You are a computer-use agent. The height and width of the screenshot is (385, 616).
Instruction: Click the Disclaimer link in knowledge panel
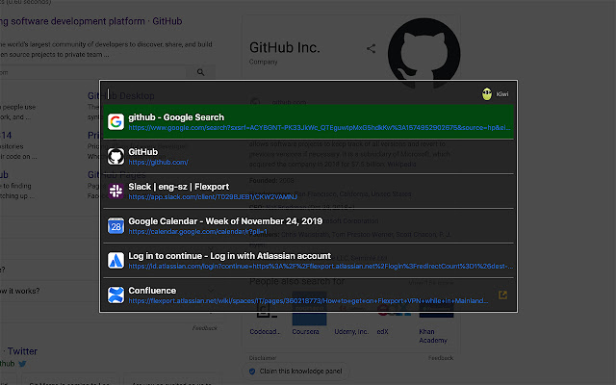tap(263, 358)
